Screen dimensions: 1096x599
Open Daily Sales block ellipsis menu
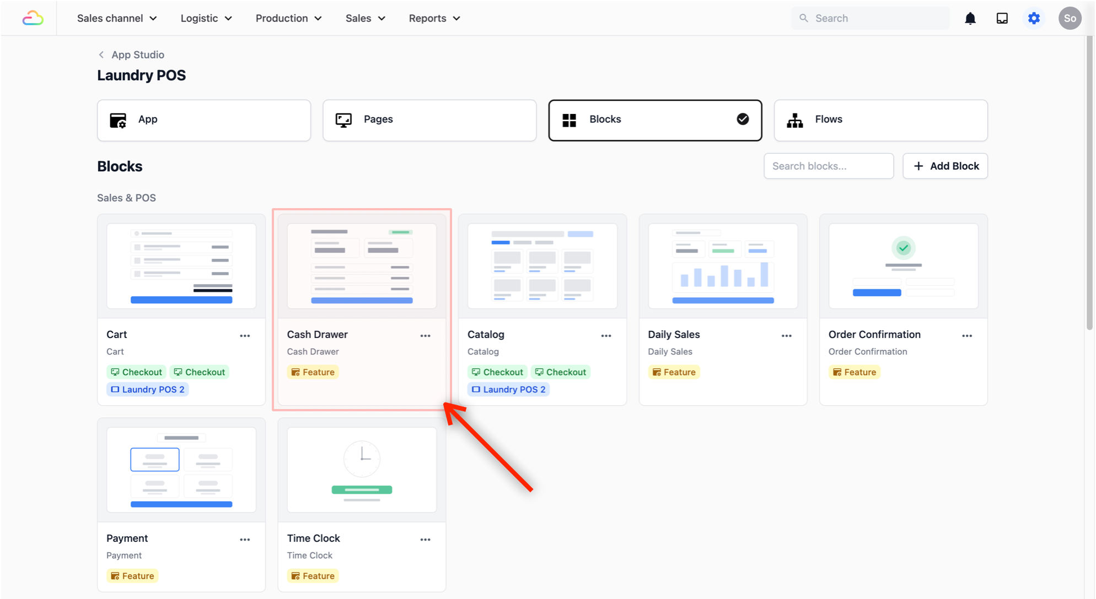786,335
